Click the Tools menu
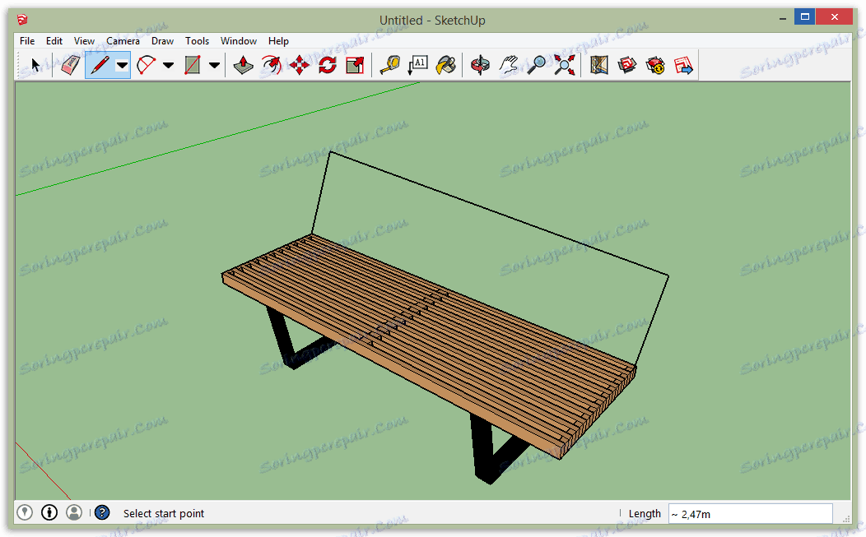Image resolution: width=866 pixels, height=537 pixels. tap(197, 40)
